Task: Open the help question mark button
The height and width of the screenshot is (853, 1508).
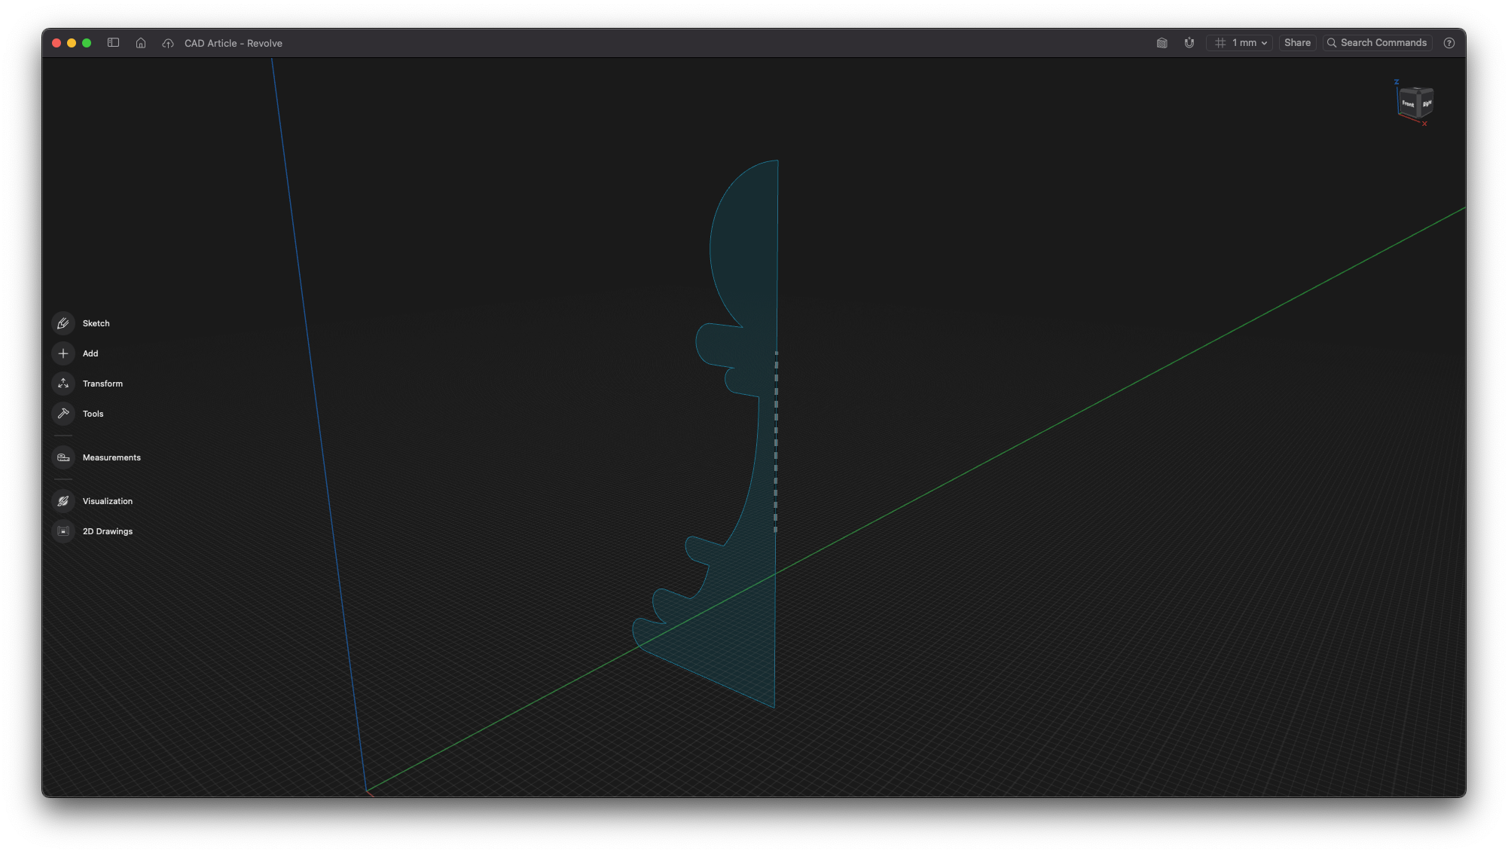Action: pyautogui.click(x=1449, y=43)
